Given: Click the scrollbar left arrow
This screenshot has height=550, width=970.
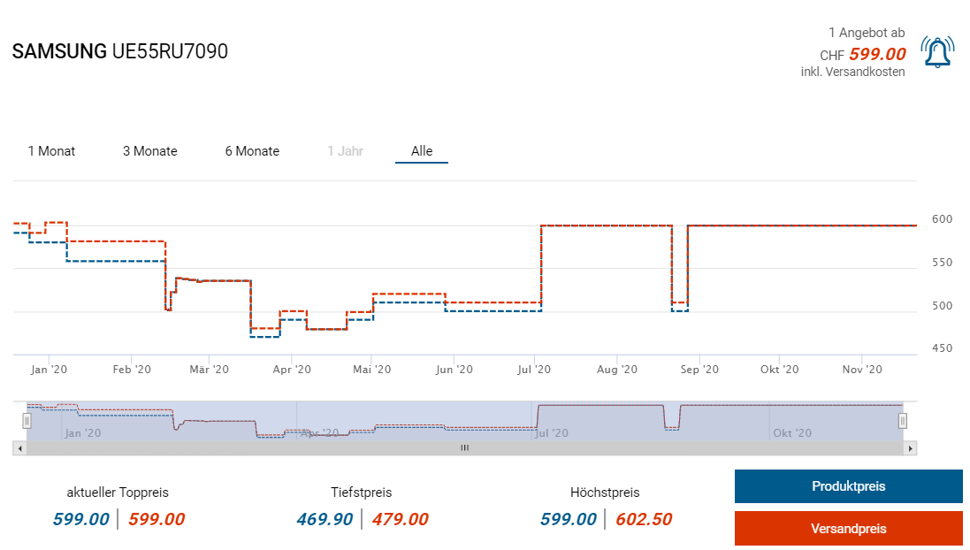Looking at the screenshot, I should tap(19, 448).
